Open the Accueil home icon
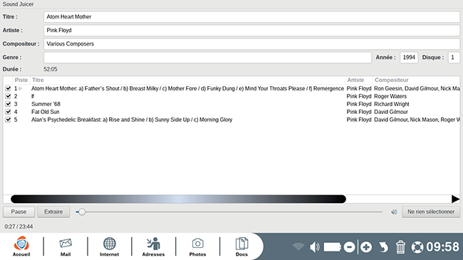Viewport: 463px width, 260px height. click(x=21, y=246)
